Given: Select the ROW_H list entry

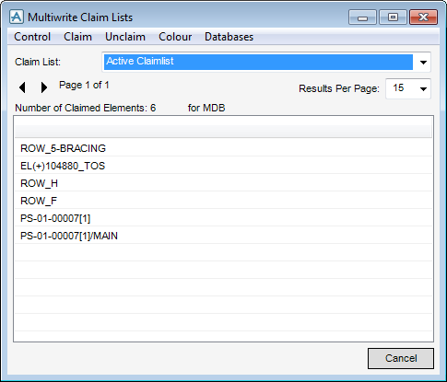Looking at the screenshot, I should [223, 183].
